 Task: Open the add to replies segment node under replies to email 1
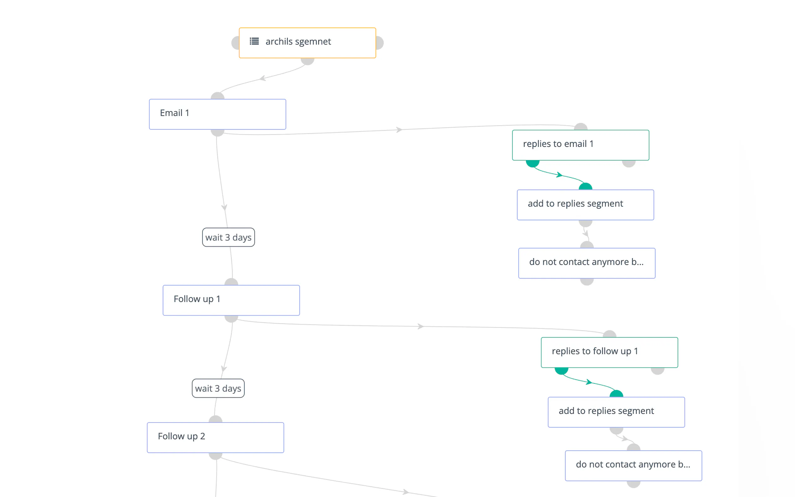[x=585, y=205]
